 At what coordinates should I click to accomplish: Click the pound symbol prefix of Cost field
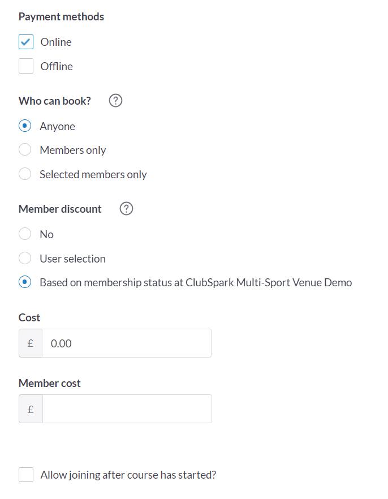31,343
